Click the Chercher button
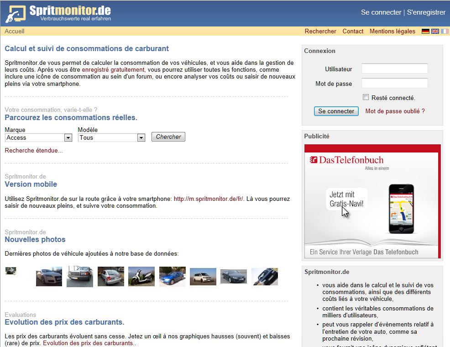Image resolution: width=450 pixels, height=347 pixels. click(168, 137)
